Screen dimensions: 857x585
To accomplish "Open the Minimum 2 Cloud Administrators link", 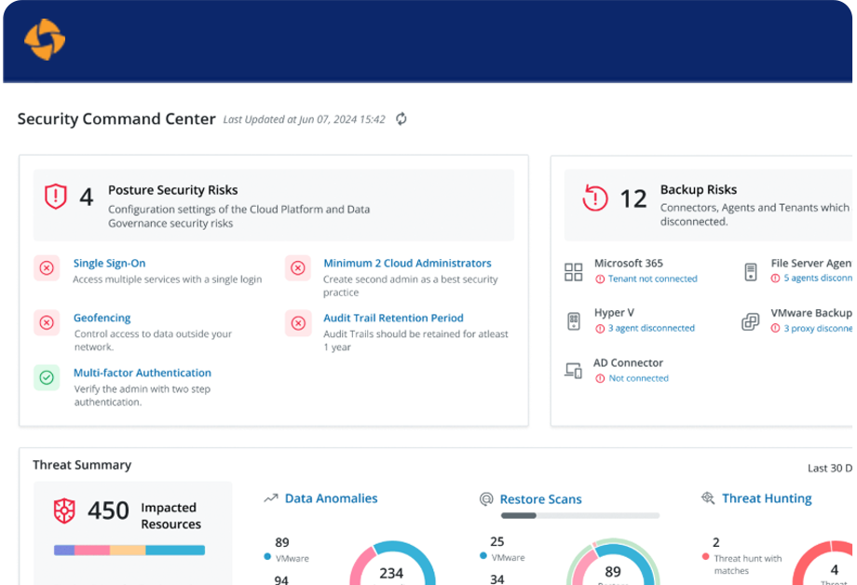I will point(407,264).
